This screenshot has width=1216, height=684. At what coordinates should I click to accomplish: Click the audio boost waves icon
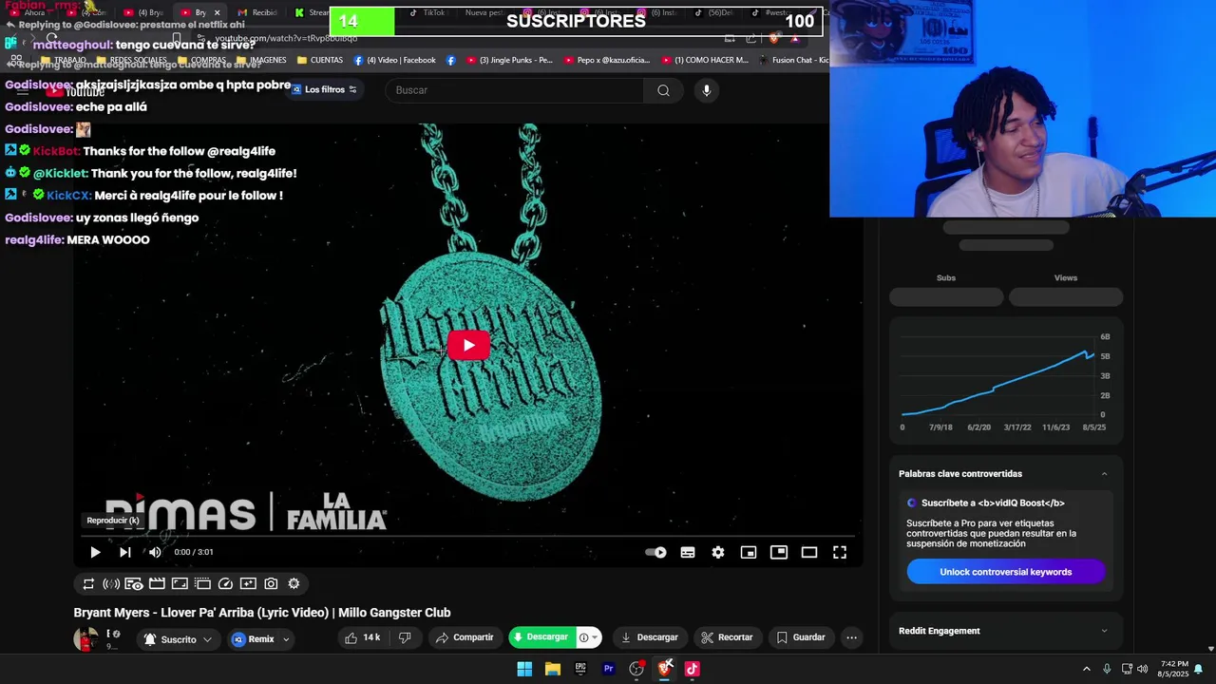tap(111, 583)
